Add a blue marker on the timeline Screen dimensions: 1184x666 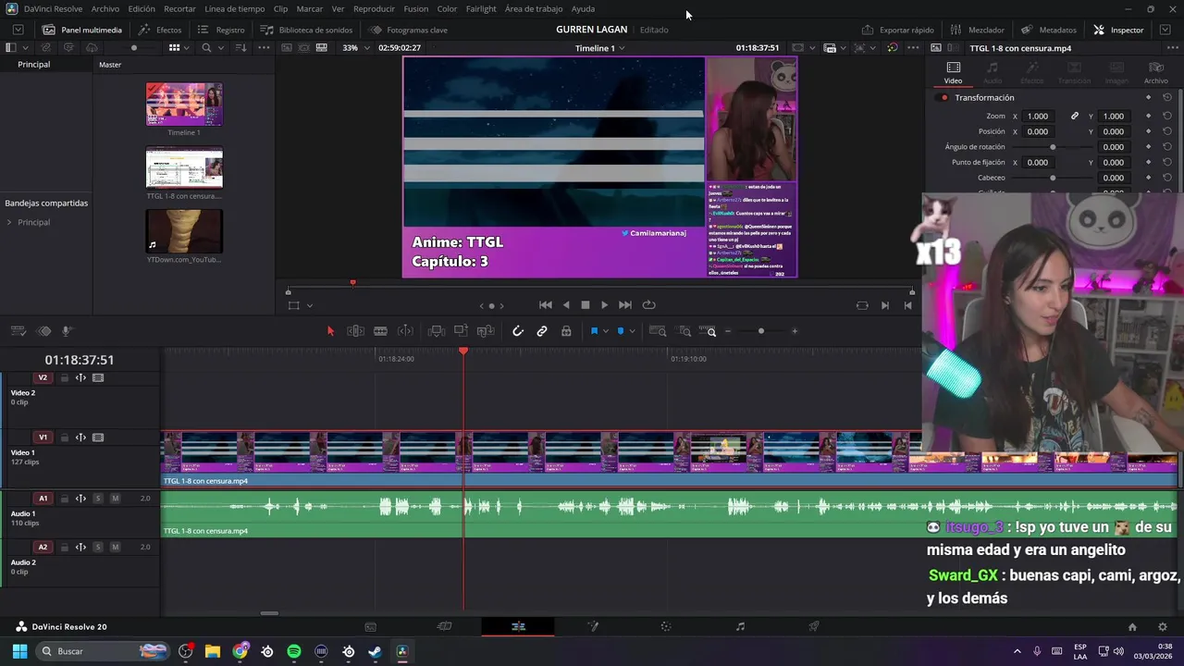(x=620, y=331)
